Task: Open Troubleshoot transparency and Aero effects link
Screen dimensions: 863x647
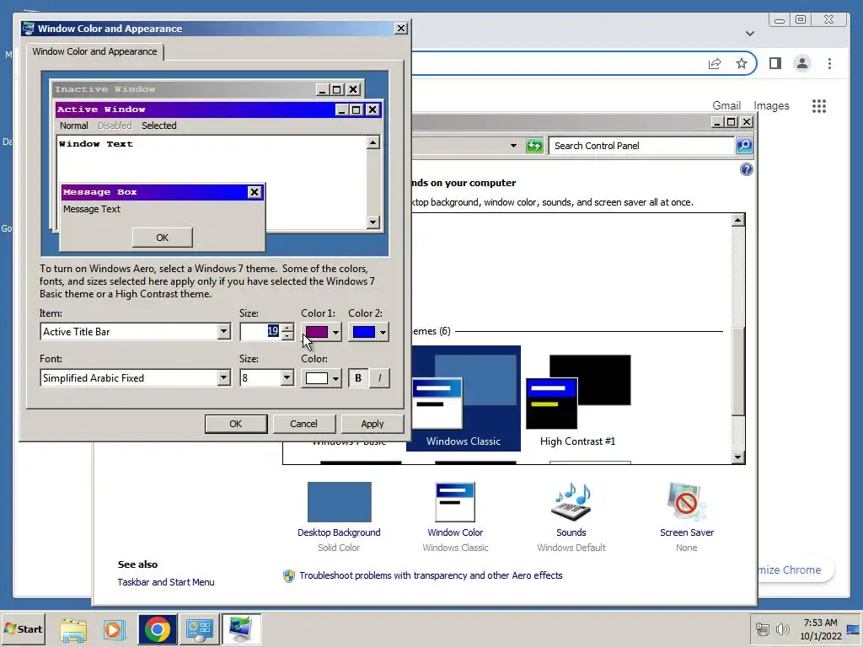Action: [431, 575]
